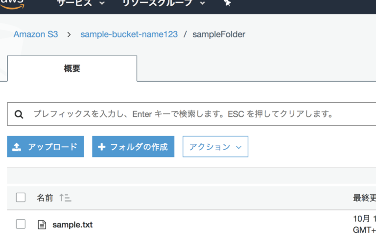Click the sampleFolder breadcrumb text
This screenshot has height=247, width=376.
[218, 34]
